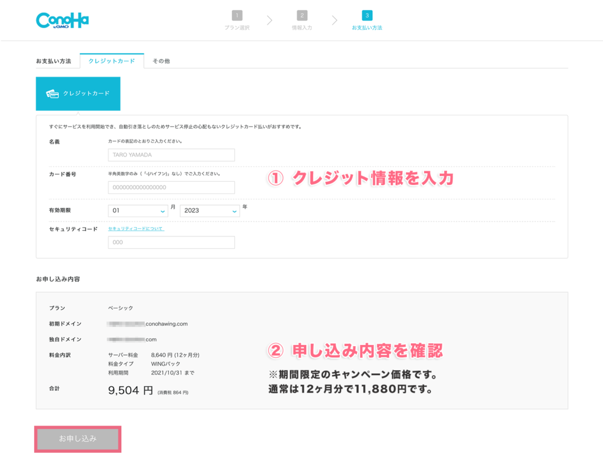Click the conohawing.com initial domain value

point(148,324)
